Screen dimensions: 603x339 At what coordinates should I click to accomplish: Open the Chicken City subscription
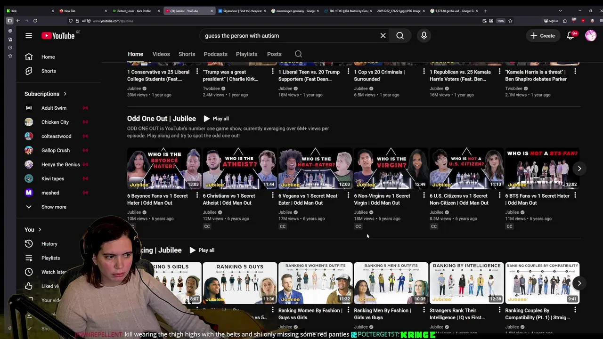tap(55, 122)
